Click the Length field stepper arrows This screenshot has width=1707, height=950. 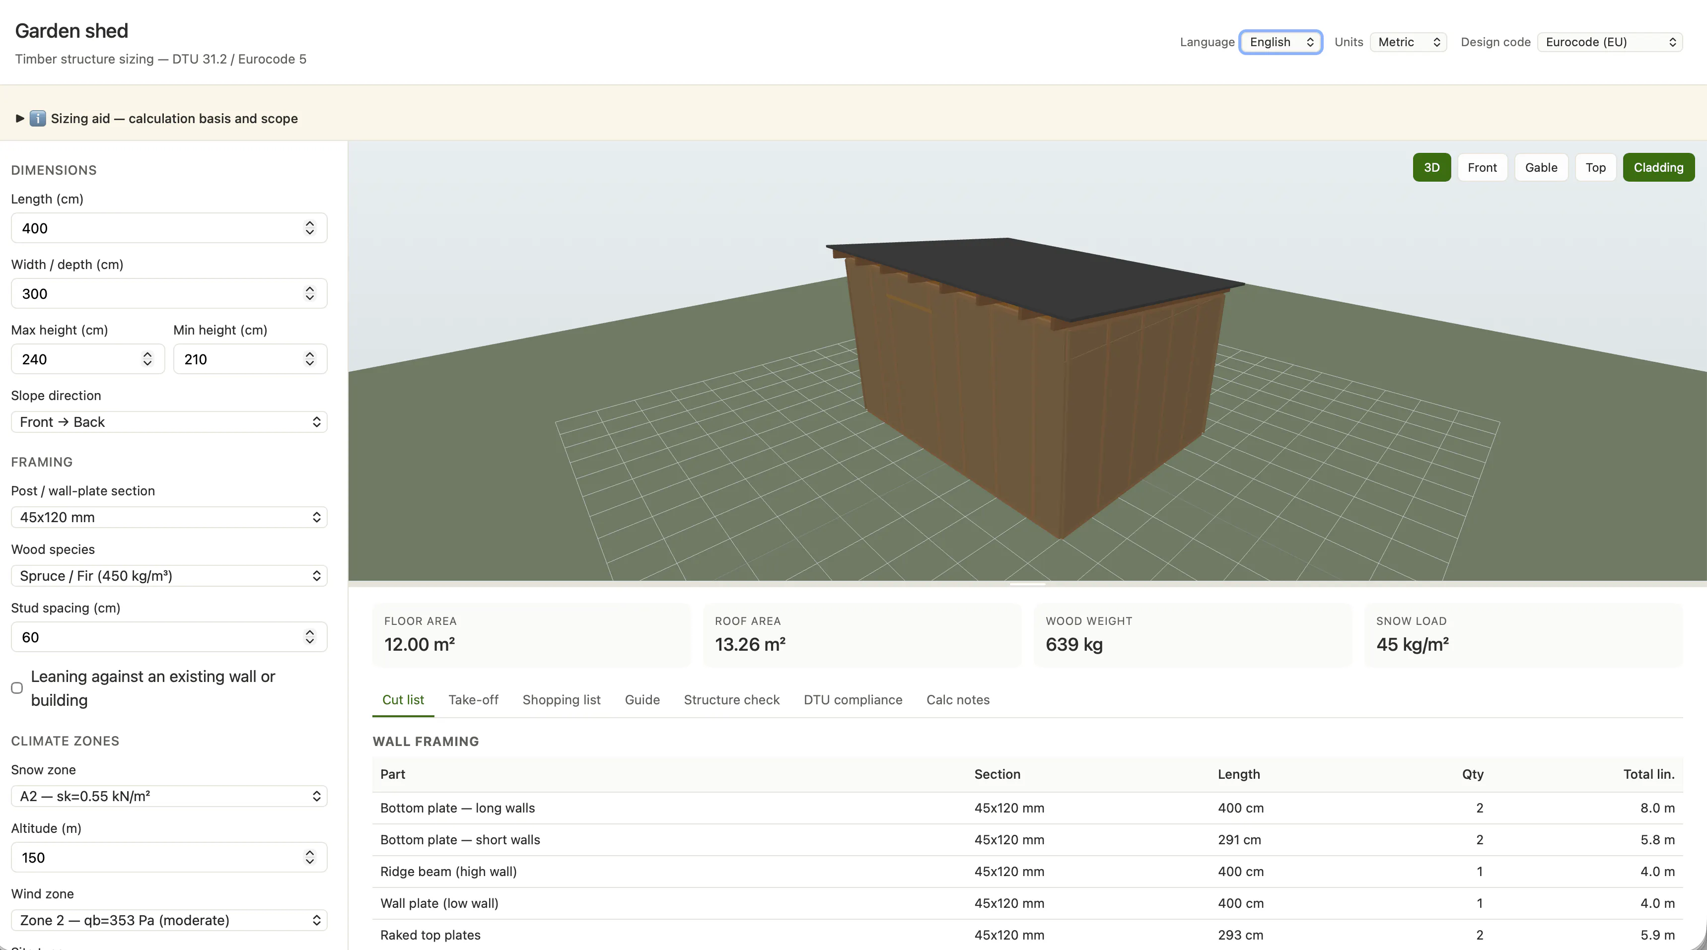(x=309, y=228)
